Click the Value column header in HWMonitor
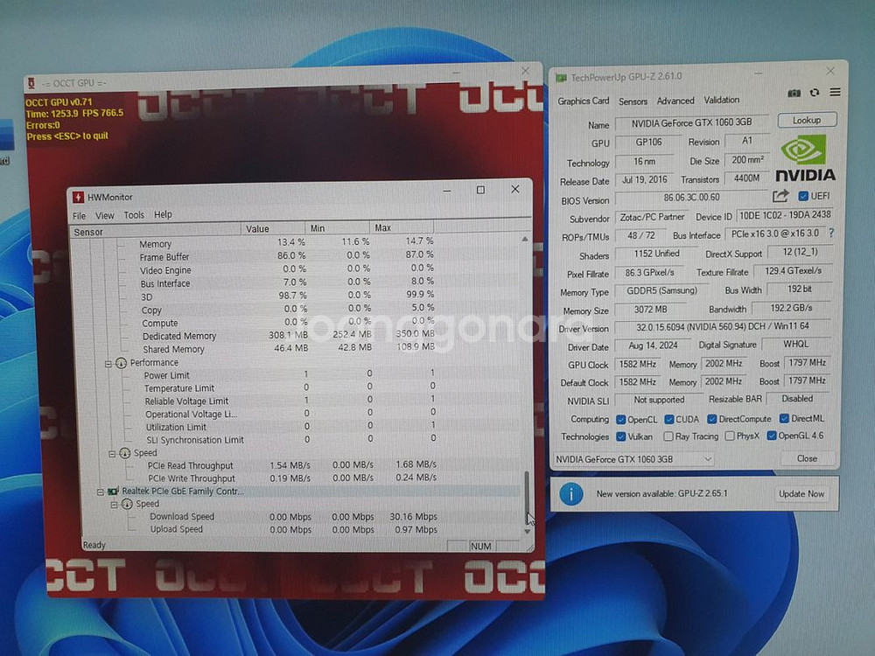This screenshot has height=656, width=875. (x=273, y=228)
